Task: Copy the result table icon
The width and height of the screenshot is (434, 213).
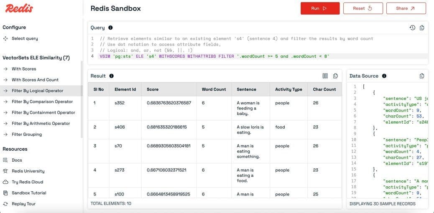Action: click(335, 76)
